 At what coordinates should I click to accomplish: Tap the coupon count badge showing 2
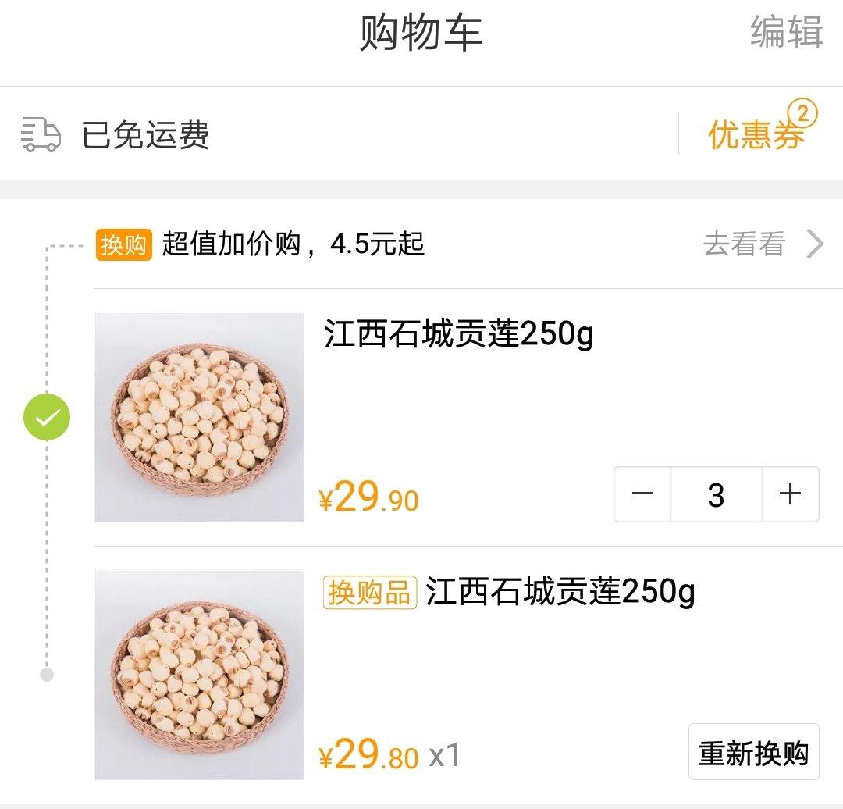[802, 114]
